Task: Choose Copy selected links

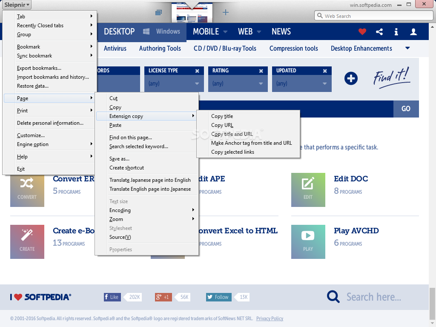Action: 248,152
